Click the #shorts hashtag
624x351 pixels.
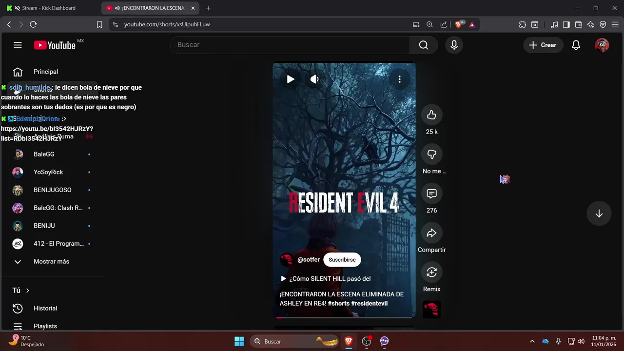tap(338, 303)
